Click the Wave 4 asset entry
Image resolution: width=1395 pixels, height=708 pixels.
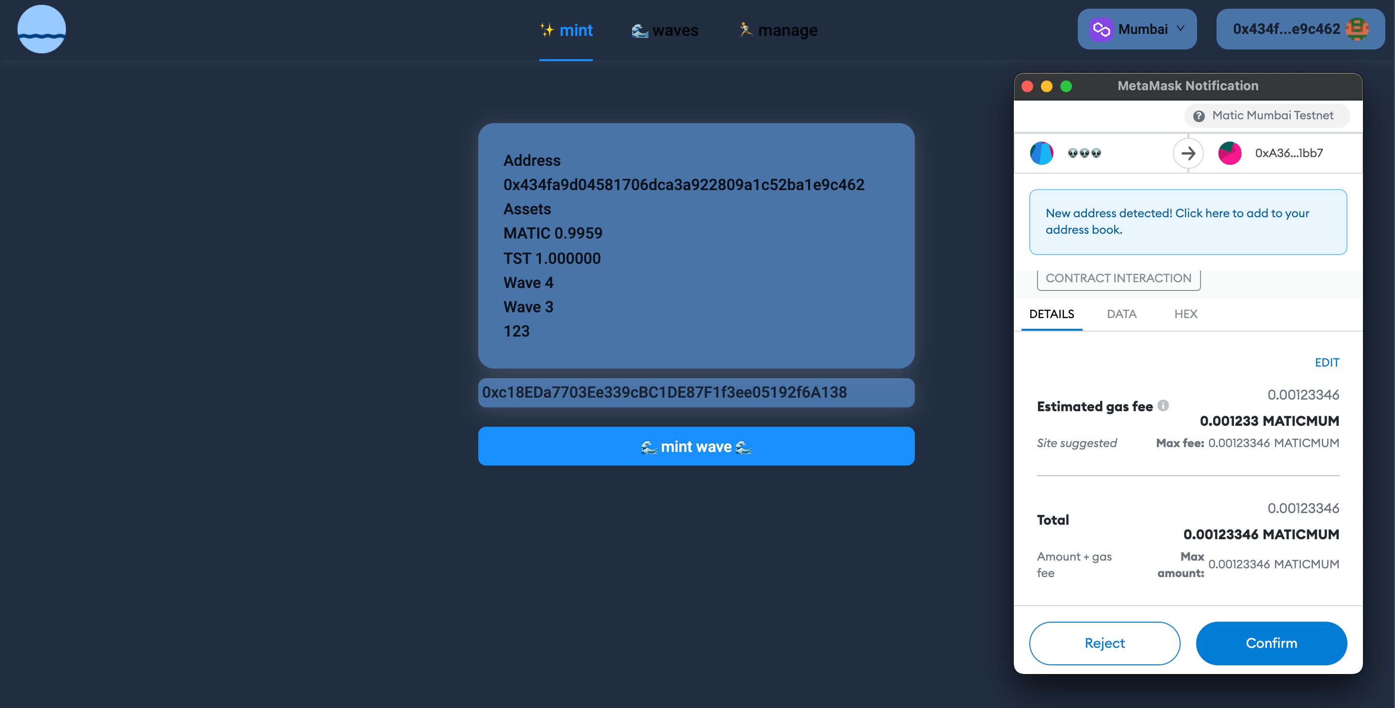point(529,283)
